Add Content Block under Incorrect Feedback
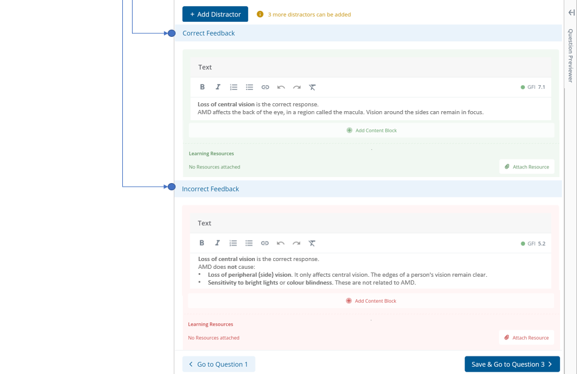This screenshot has width=577, height=374. (371, 301)
